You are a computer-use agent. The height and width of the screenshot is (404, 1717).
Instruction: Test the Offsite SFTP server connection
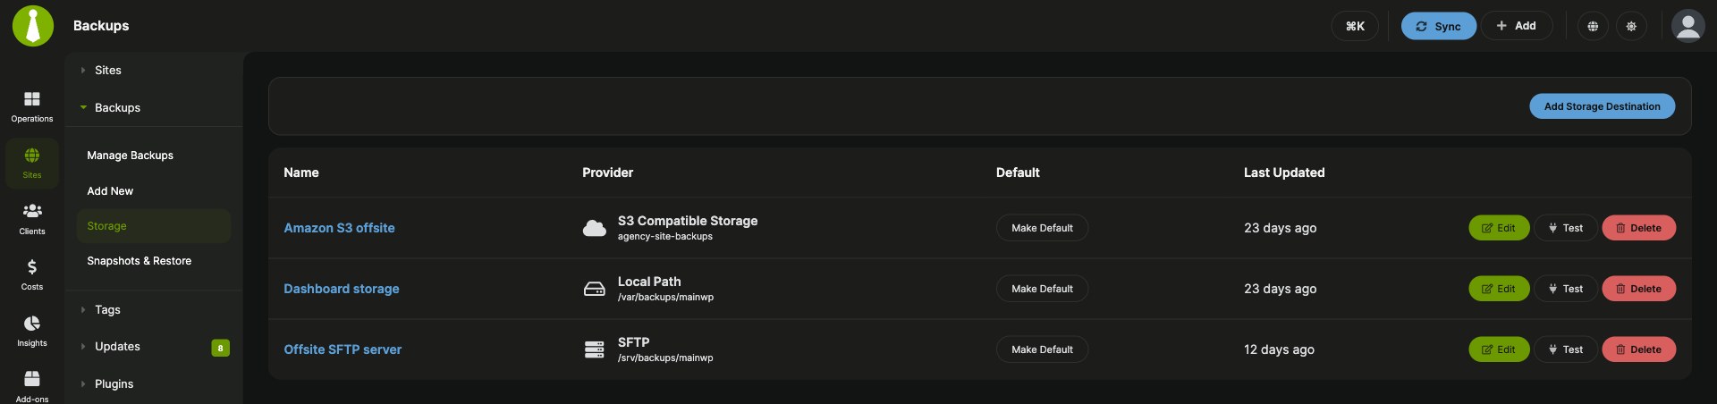(1566, 349)
